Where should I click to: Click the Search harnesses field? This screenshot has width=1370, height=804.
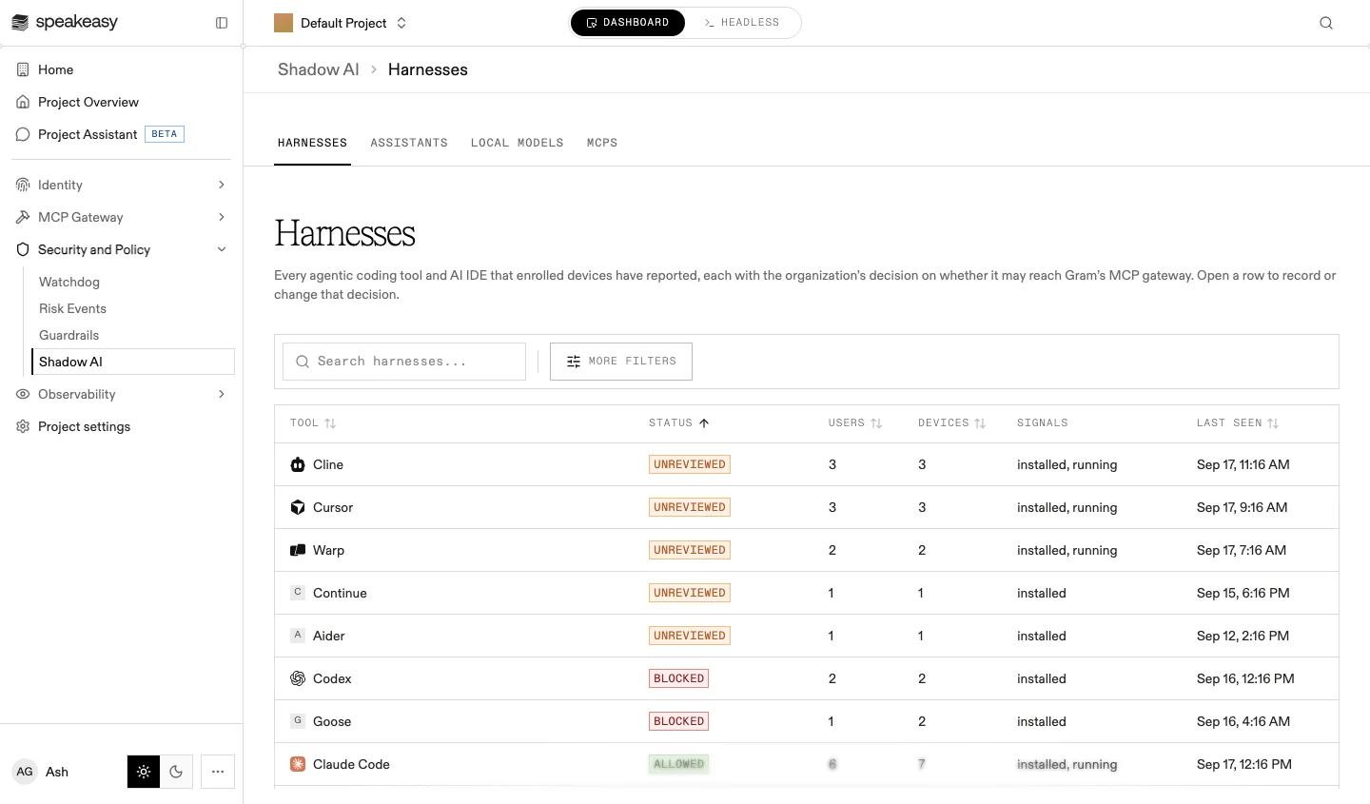click(404, 362)
